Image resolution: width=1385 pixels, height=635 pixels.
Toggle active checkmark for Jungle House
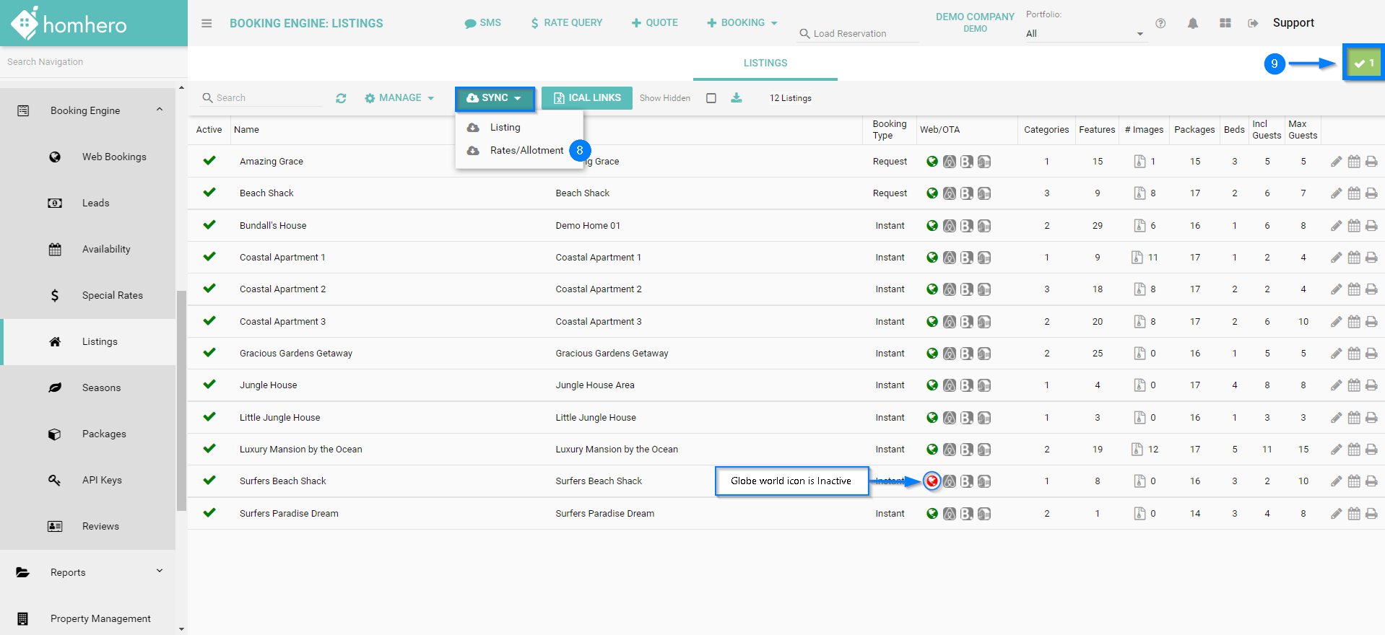(209, 385)
